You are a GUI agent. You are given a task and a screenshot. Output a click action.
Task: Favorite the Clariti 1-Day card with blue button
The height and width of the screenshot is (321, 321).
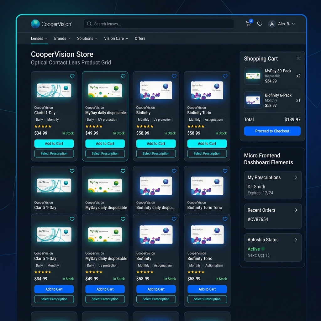[72, 219]
